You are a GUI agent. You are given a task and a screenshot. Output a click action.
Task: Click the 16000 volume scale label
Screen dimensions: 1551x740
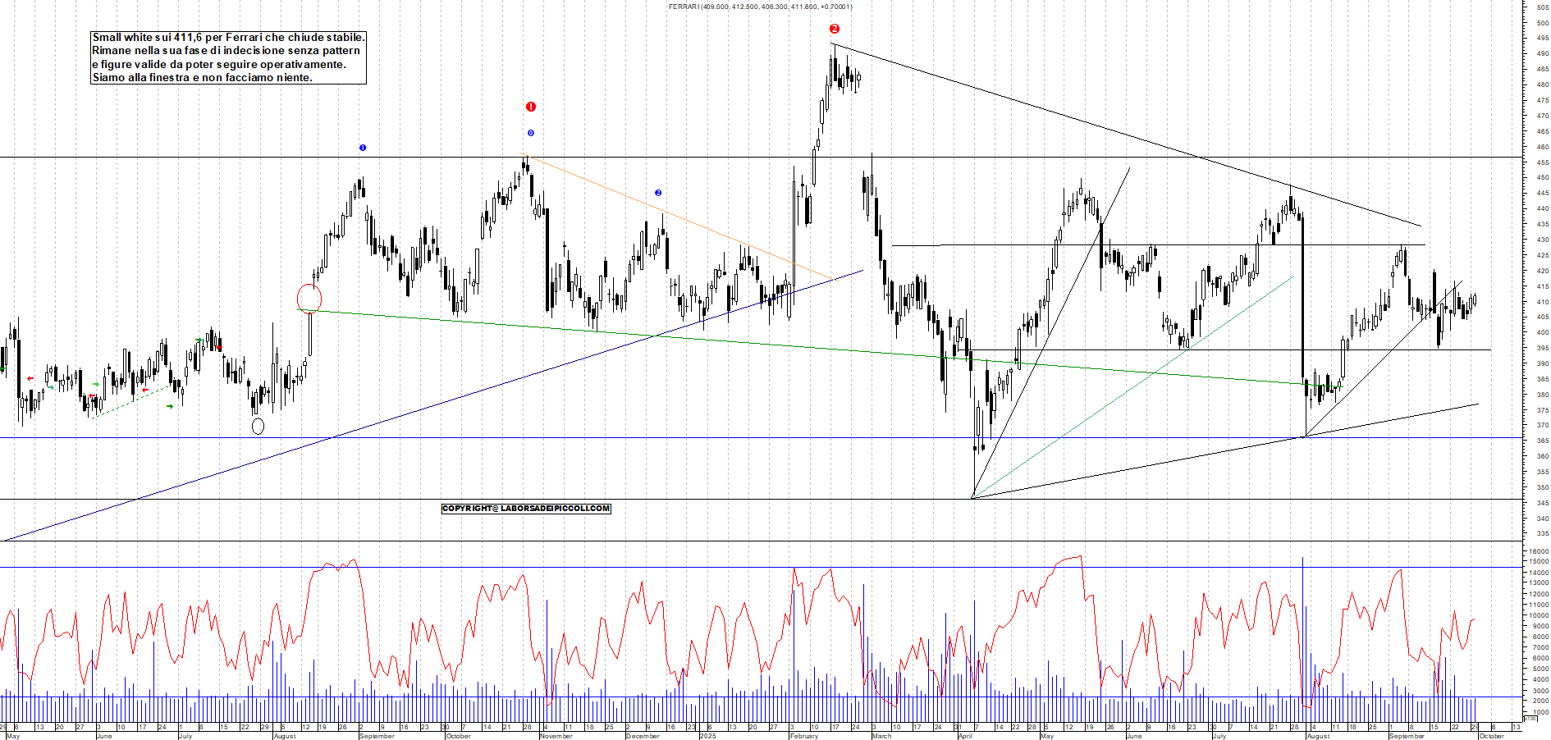pyautogui.click(x=1538, y=551)
